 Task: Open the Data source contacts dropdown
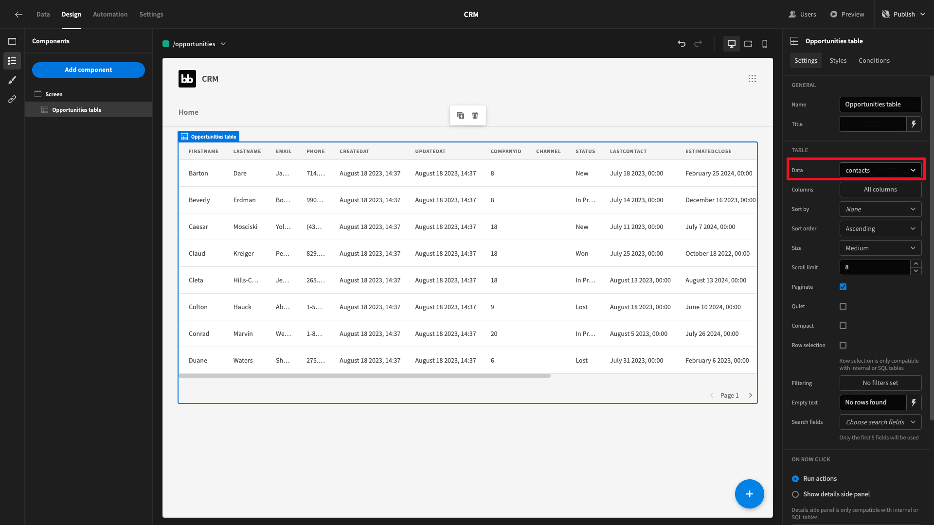(x=880, y=170)
